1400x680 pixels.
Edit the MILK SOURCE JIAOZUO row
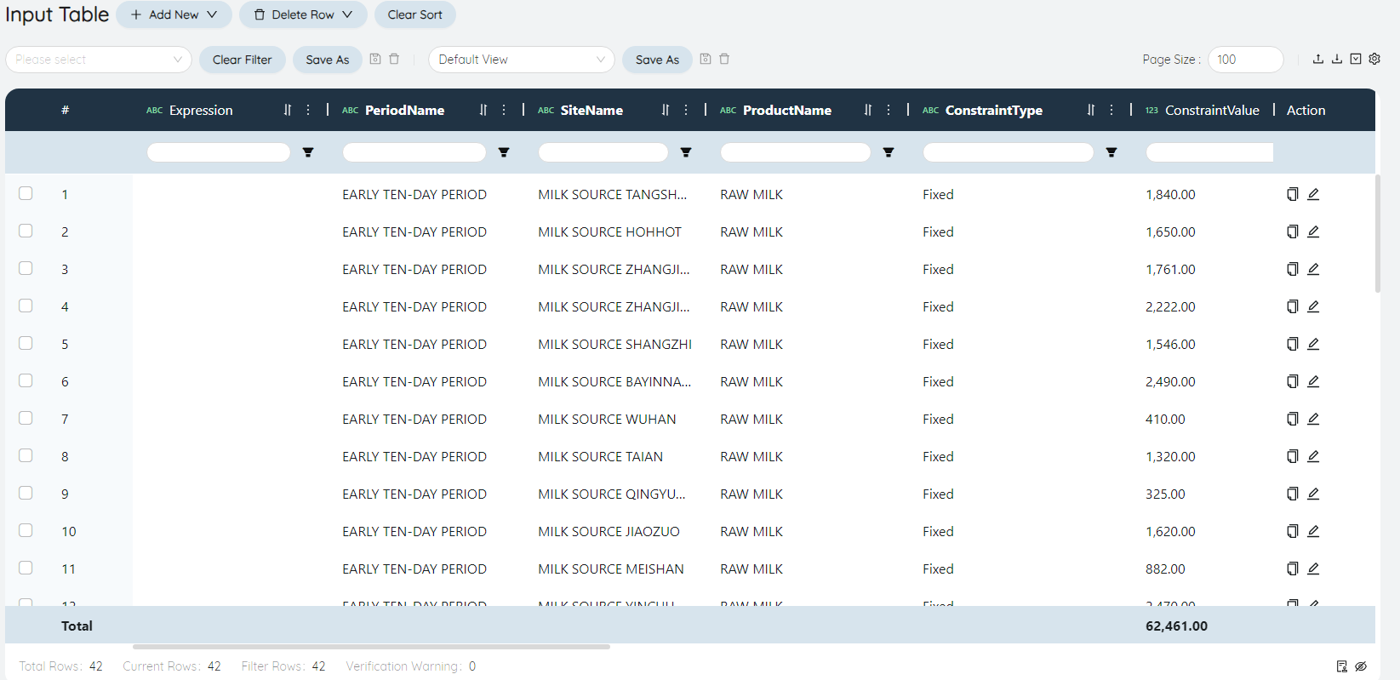click(x=1313, y=531)
